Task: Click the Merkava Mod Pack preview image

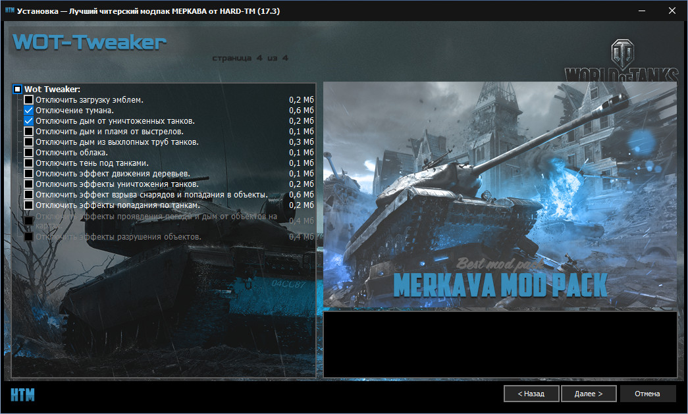Action: [x=500, y=195]
